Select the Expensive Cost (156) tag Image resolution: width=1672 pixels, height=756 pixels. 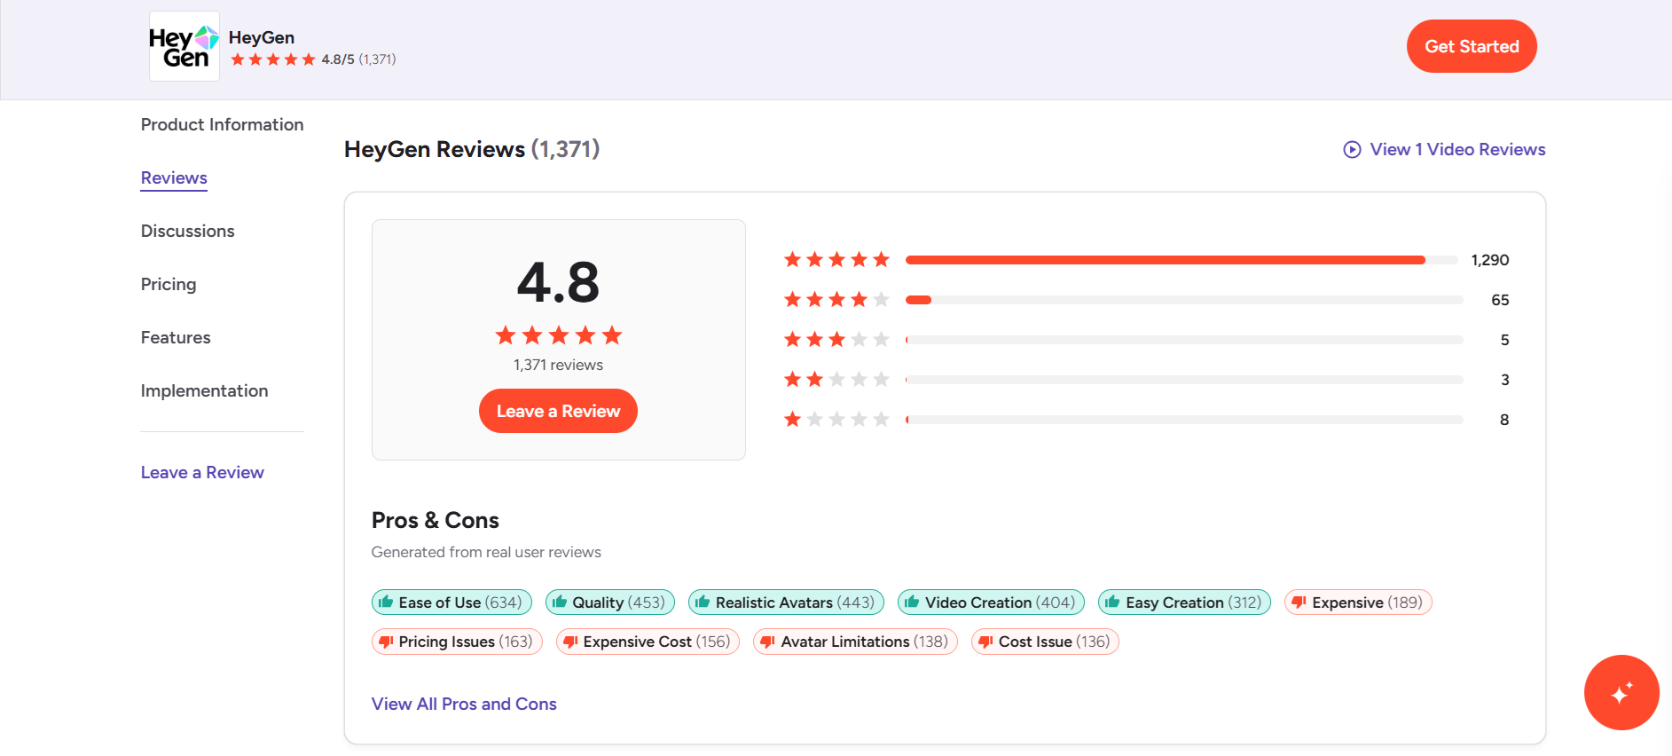coord(648,642)
